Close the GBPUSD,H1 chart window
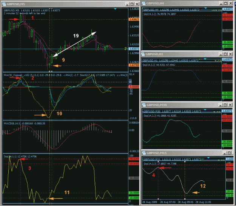This screenshot has height=206, width=236. [230, 54]
